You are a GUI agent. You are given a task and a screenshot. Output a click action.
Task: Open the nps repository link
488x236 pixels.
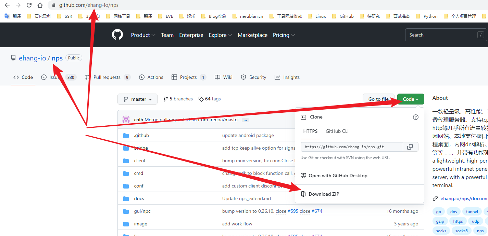point(57,58)
